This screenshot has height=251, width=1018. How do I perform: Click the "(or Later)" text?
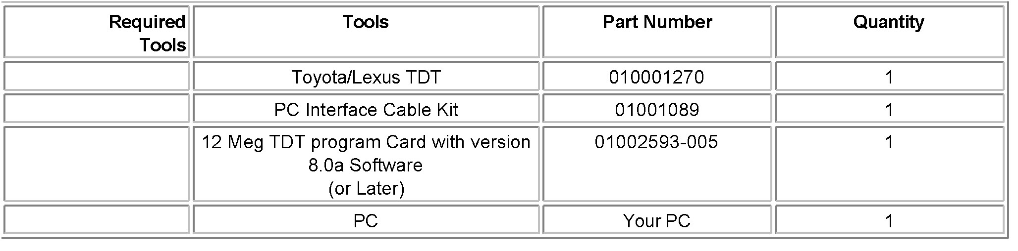pos(366,188)
